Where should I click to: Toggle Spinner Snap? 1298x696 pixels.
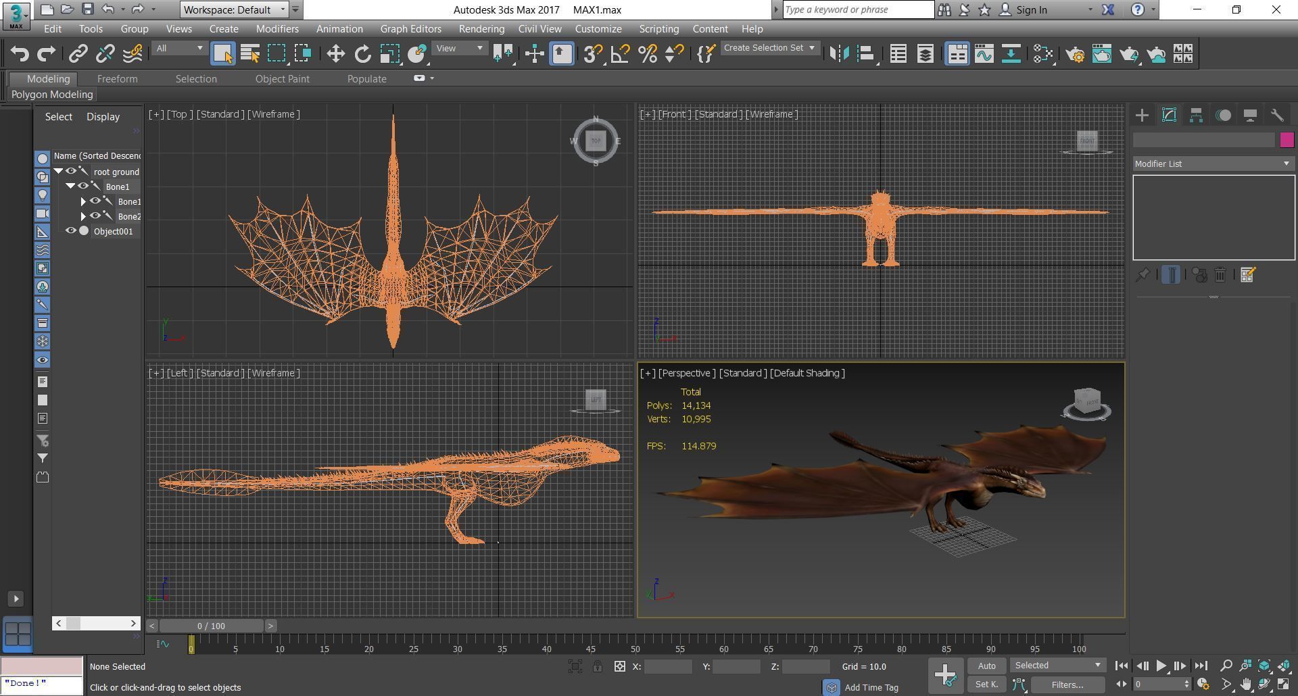(674, 53)
